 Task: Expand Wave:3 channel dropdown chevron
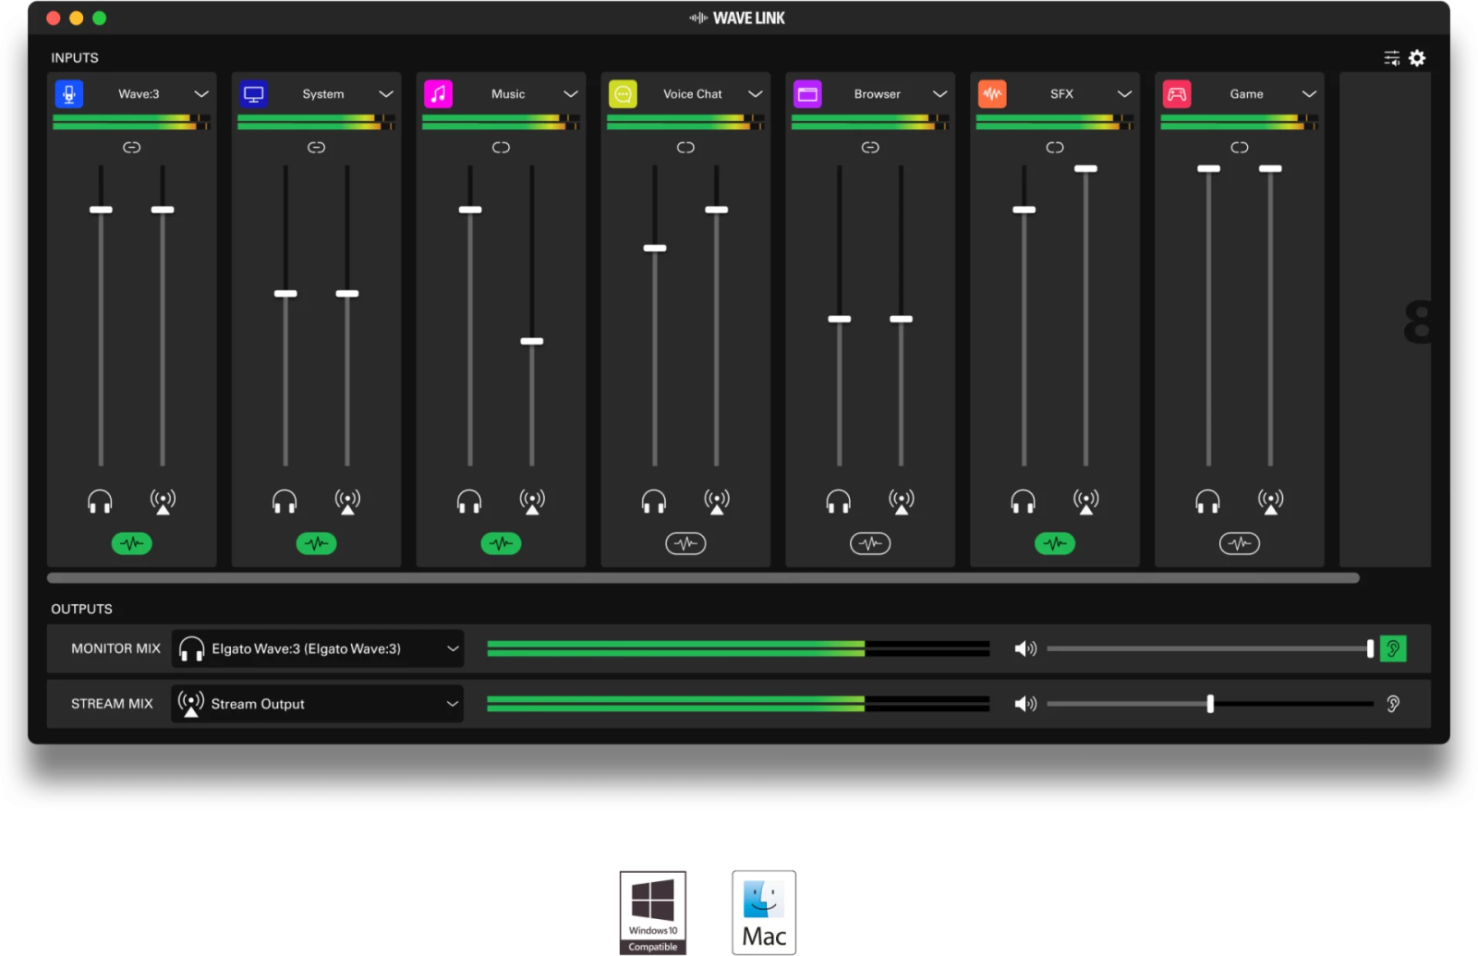(201, 94)
